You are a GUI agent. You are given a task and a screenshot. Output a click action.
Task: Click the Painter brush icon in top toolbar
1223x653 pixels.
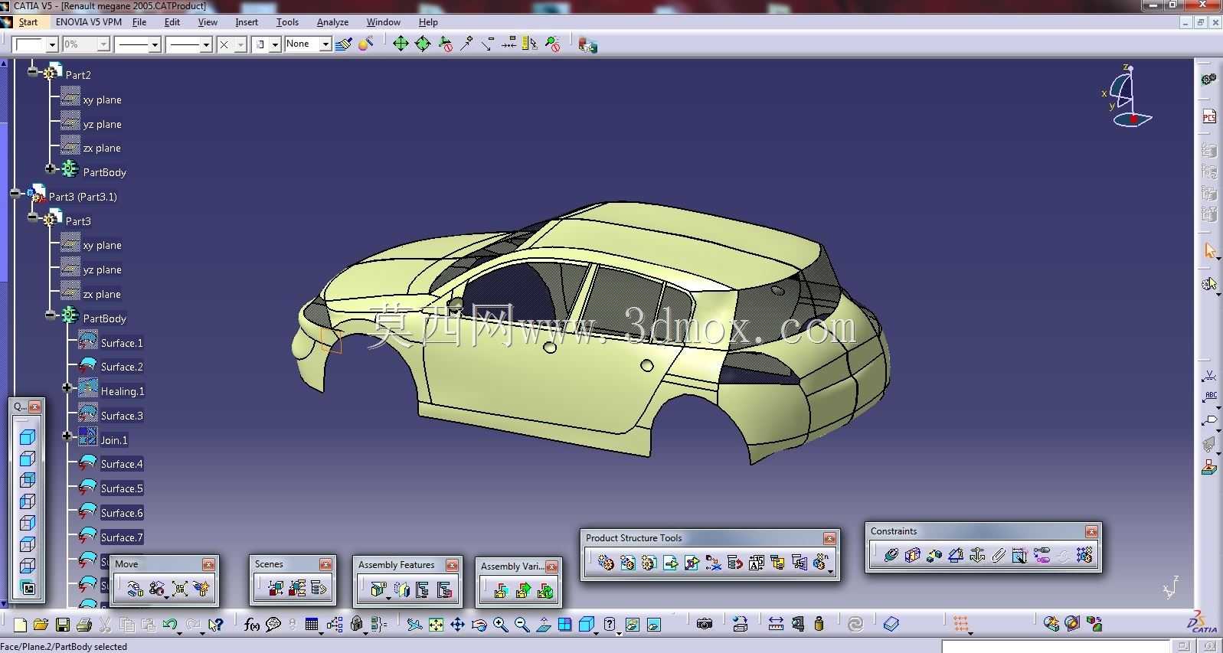tap(344, 44)
